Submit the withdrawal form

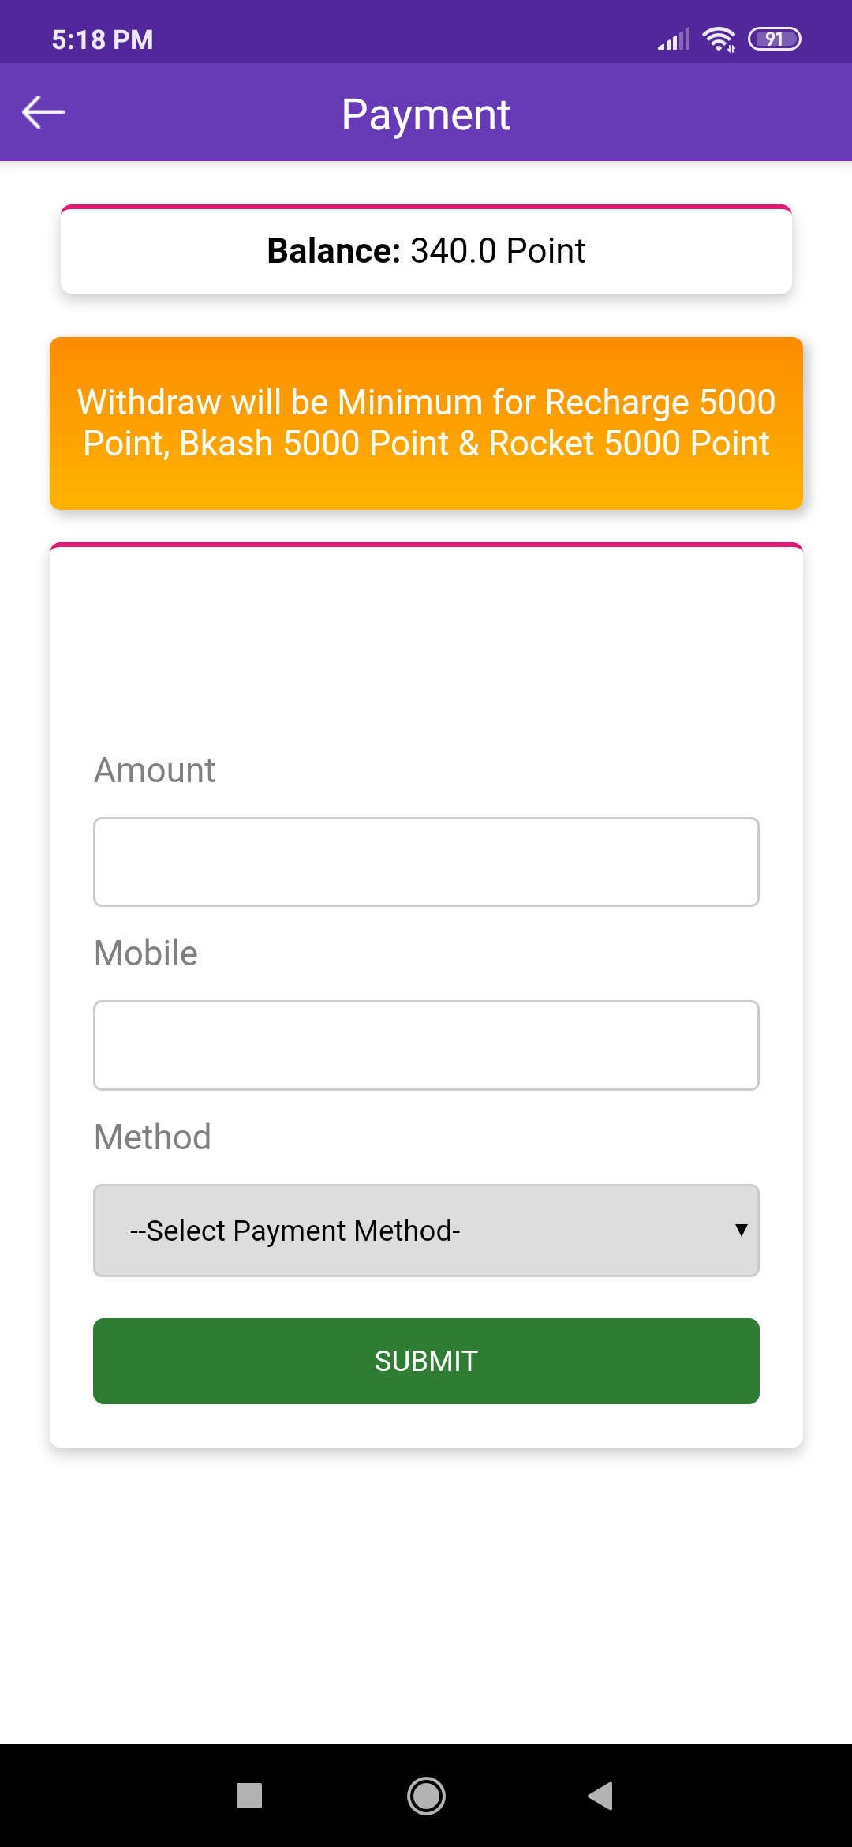[426, 1361]
